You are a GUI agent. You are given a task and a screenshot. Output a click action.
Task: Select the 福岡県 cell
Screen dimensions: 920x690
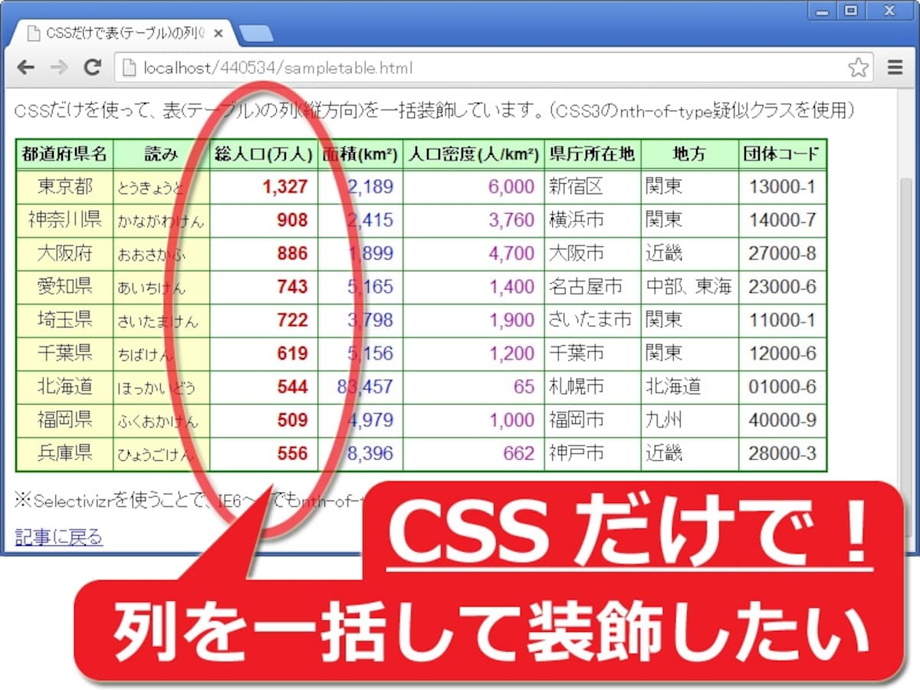[x=64, y=419]
